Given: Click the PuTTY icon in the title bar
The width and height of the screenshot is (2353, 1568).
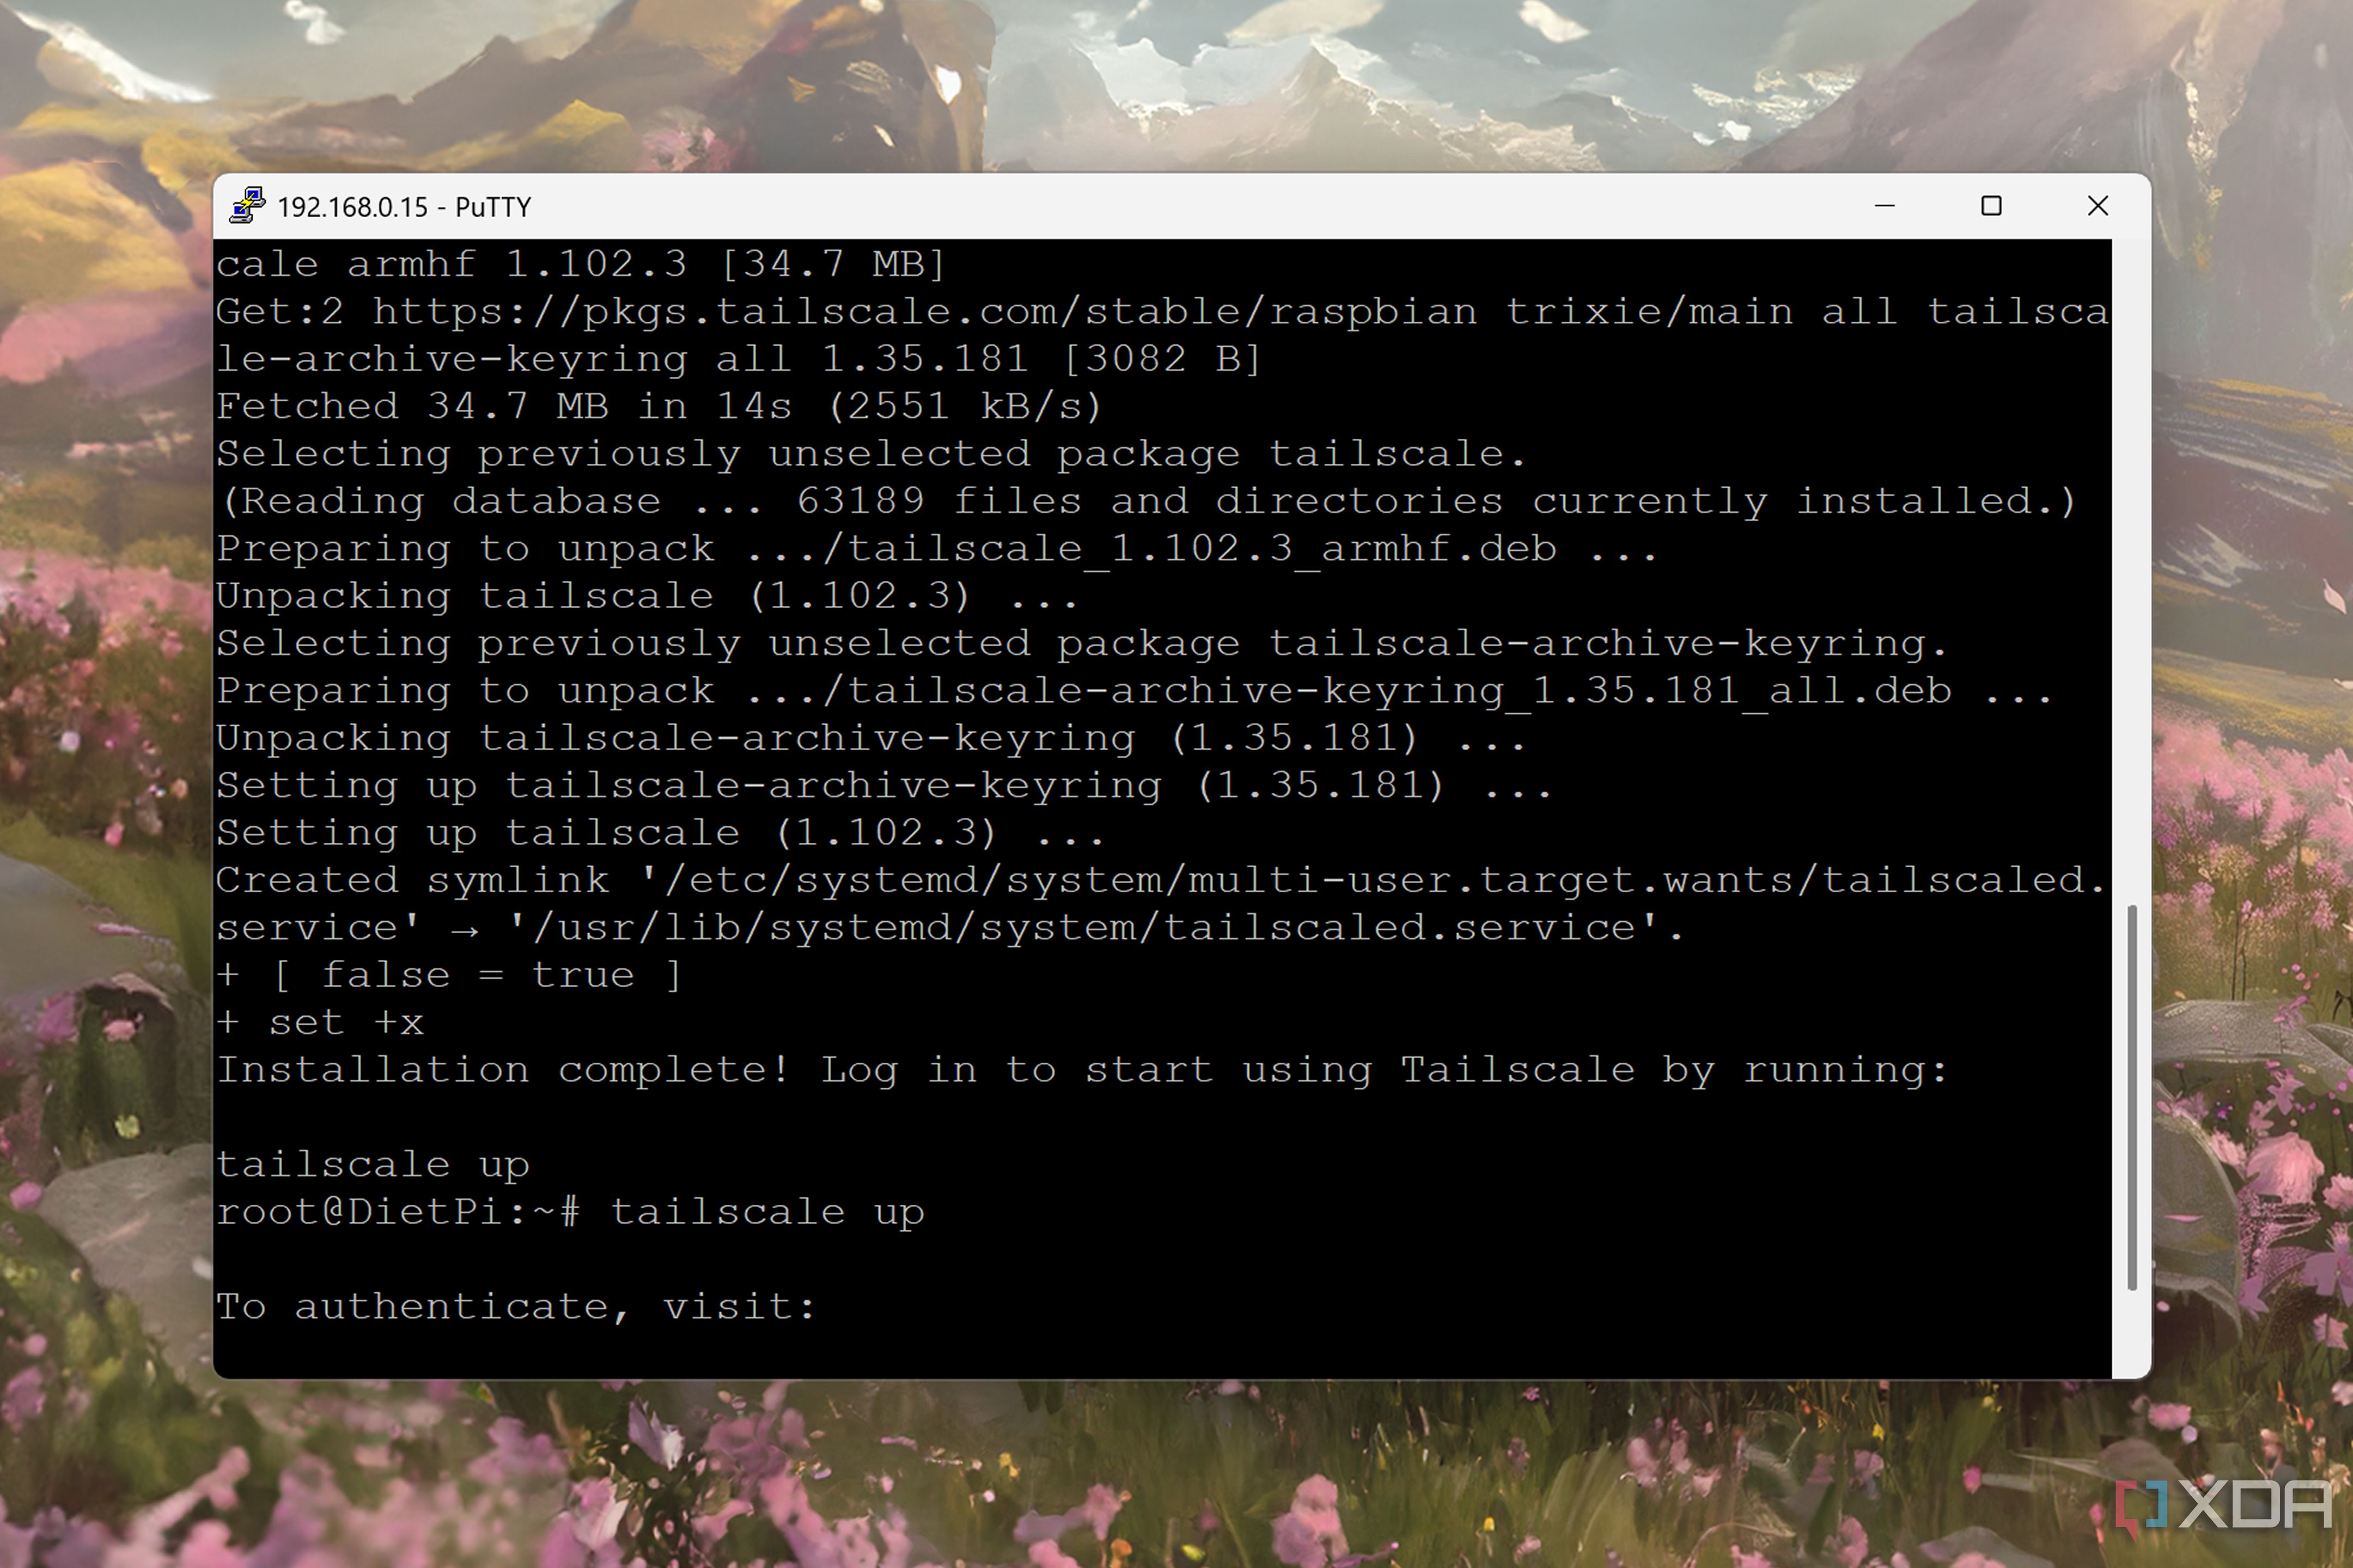Looking at the screenshot, I should click(x=247, y=206).
